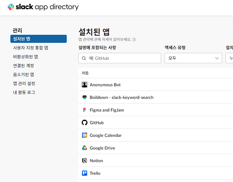Click the GitHub octocat icon

pyautogui.click(x=85, y=122)
